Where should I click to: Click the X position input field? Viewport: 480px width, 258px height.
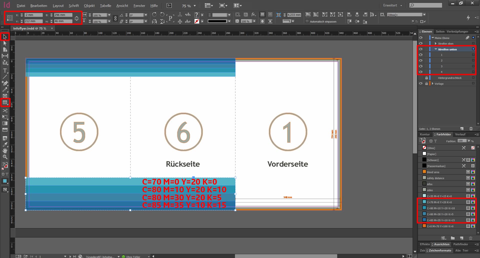point(33,15)
